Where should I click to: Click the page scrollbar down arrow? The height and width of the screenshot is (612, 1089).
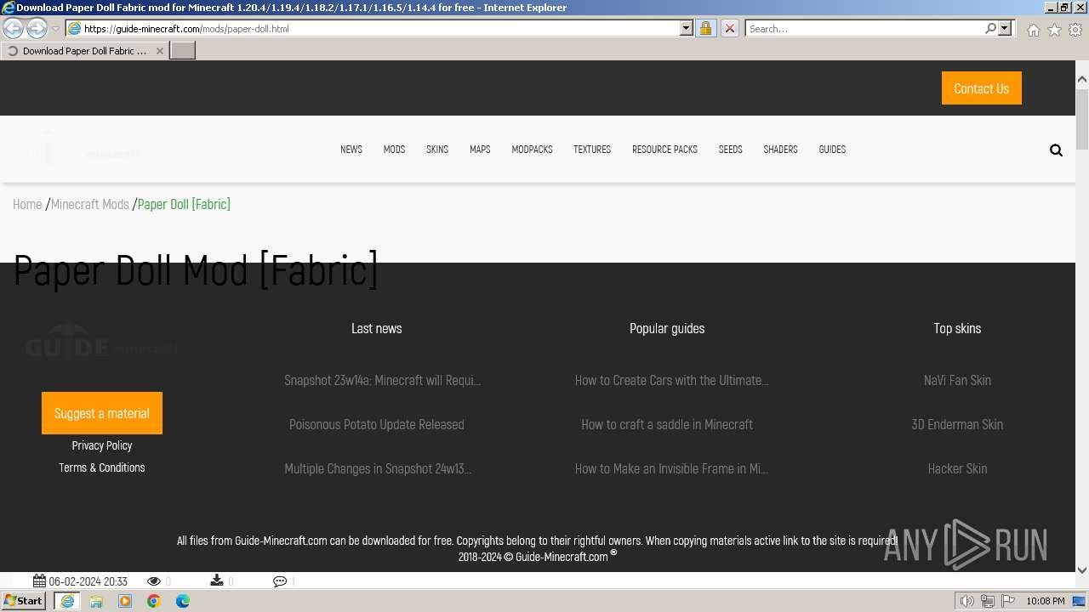1082,569
